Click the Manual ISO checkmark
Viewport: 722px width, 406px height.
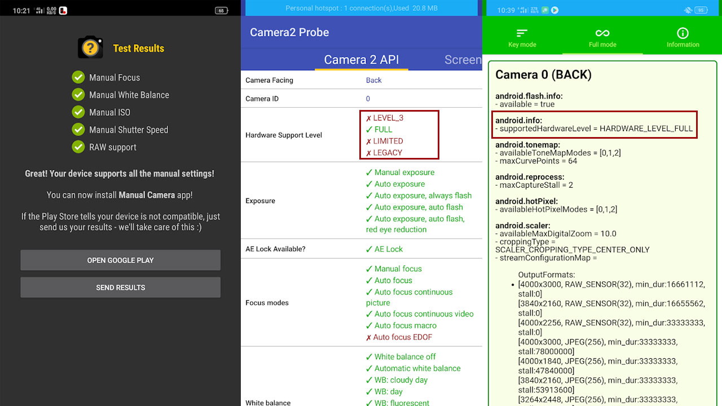point(78,112)
